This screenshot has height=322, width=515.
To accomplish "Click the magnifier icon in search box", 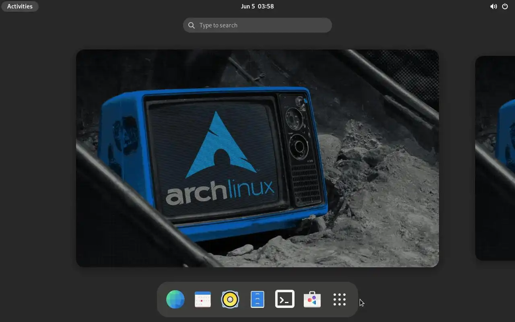I will [x=192, y=25].
